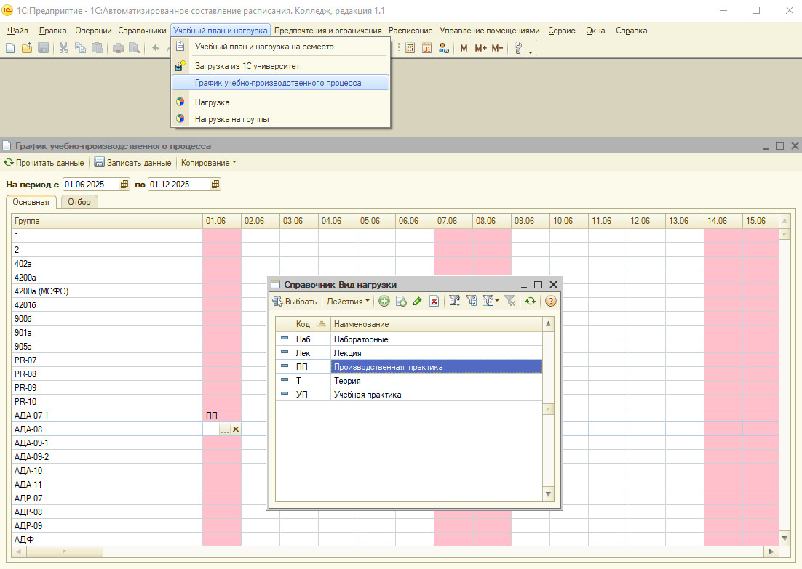Click the M- memory button
Image resolution: width=802 pixels, height=569 pixels.
coord(497,48)
